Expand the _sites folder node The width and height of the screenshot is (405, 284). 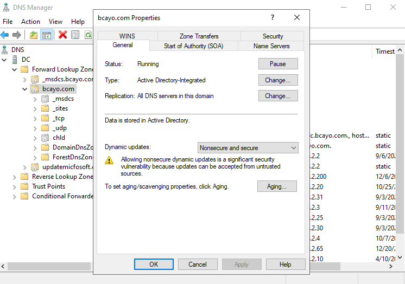click(x=35, y=108)
